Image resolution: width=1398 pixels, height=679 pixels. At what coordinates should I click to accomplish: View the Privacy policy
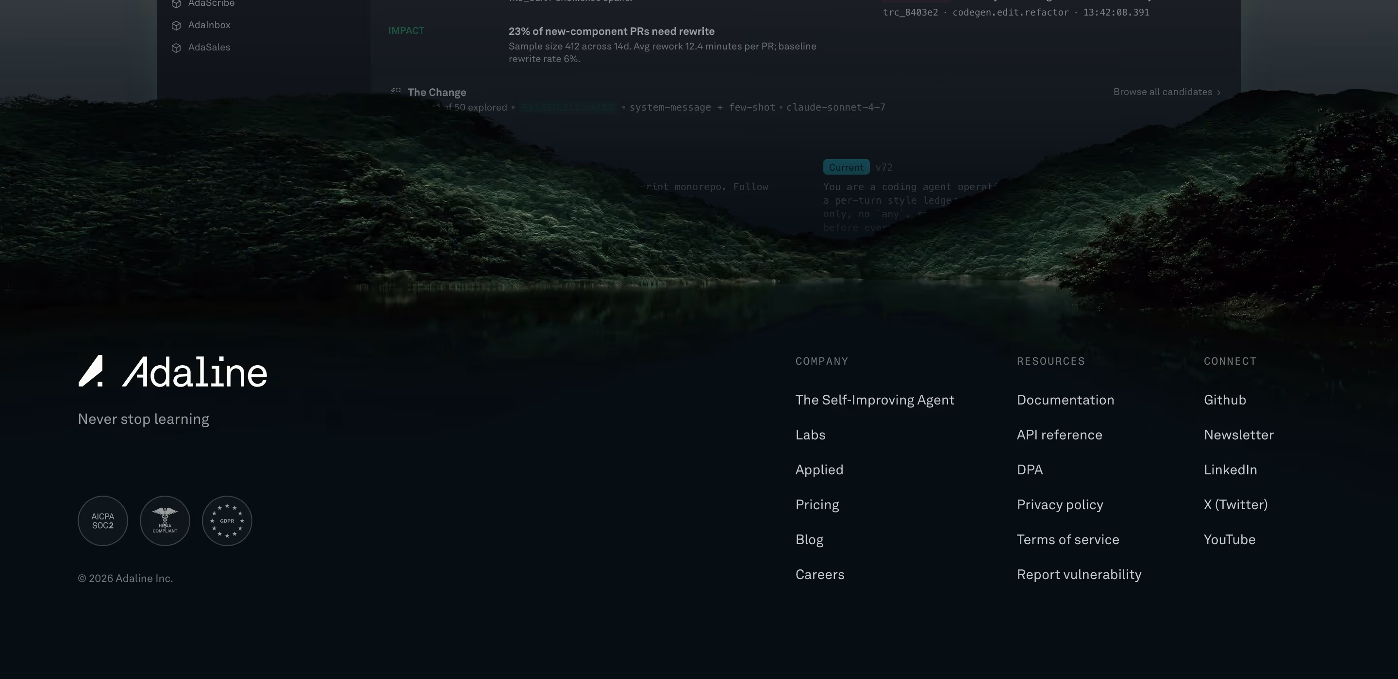[x=1060, y=504]
